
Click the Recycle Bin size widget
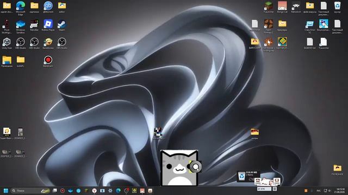click(x=248, y=176)
